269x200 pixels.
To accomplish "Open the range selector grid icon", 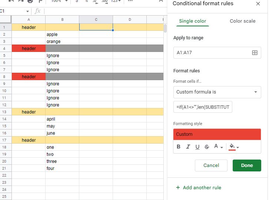I will click(x=255, y=53).
